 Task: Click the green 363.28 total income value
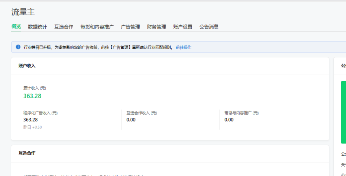(x=32, y=96)
